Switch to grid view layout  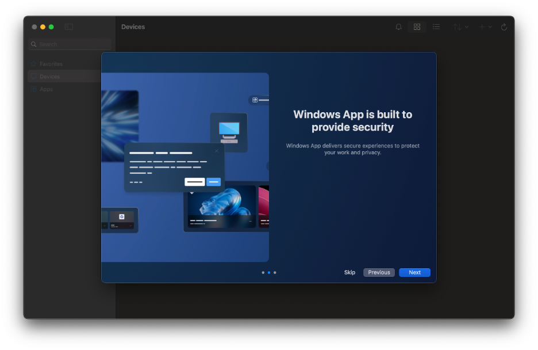click(x=417, y=27)
